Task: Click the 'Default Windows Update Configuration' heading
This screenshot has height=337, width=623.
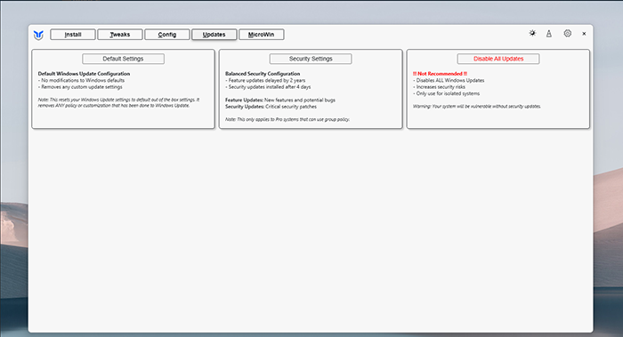Action: click(x=84, y=74)
